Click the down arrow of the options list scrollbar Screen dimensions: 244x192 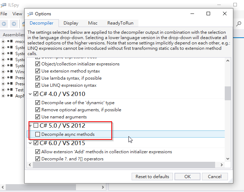pos(228,159)
